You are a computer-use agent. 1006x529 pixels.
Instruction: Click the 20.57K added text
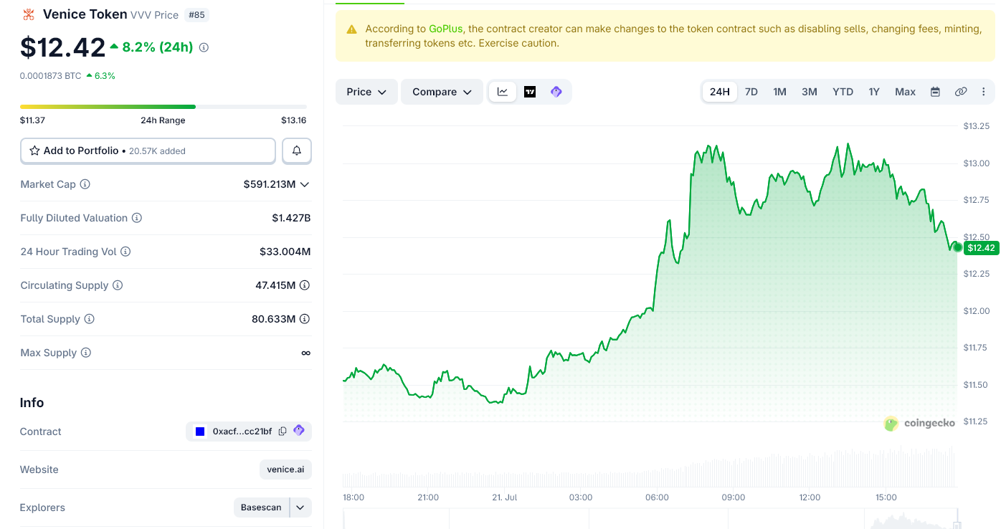pos(157,151)
